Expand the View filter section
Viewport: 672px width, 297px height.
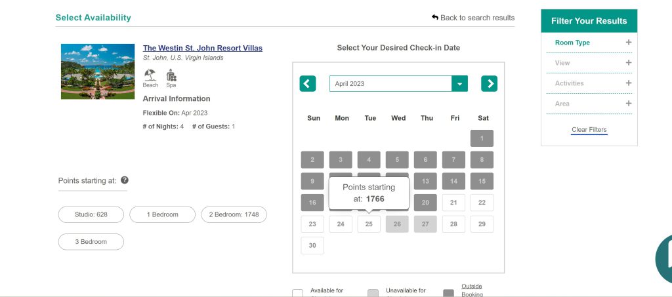628,63
